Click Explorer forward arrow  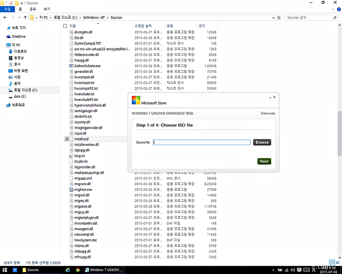(x=13, y=18)
